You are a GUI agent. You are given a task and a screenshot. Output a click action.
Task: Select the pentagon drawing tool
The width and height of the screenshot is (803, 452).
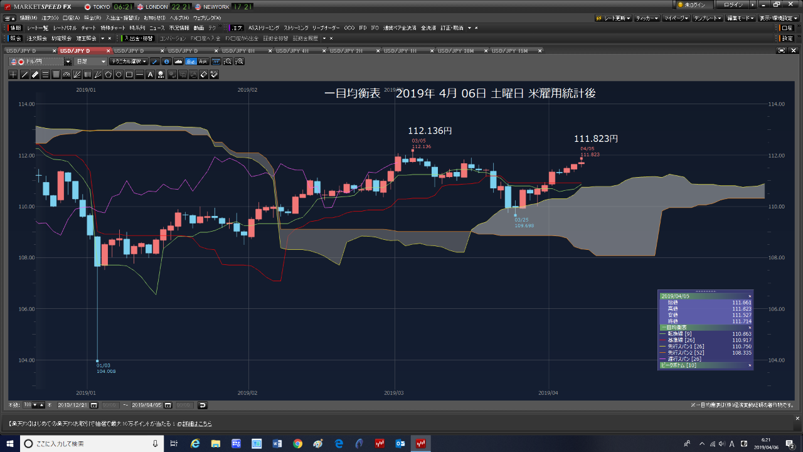(108, 74)
